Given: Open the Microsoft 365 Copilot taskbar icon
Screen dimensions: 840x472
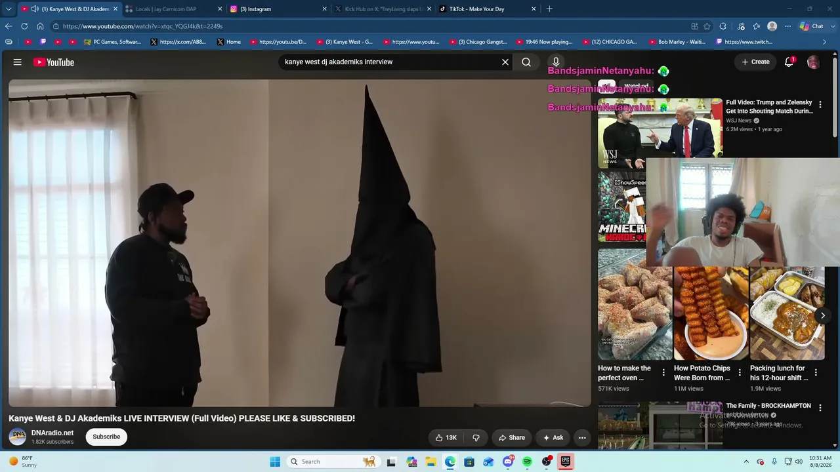Looking at the screenshot, I should pos(411,462).
